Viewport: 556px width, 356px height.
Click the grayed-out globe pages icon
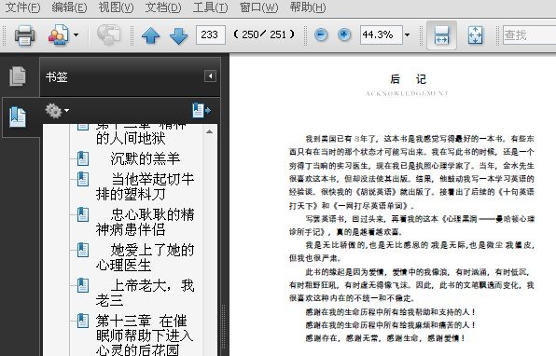109,34
